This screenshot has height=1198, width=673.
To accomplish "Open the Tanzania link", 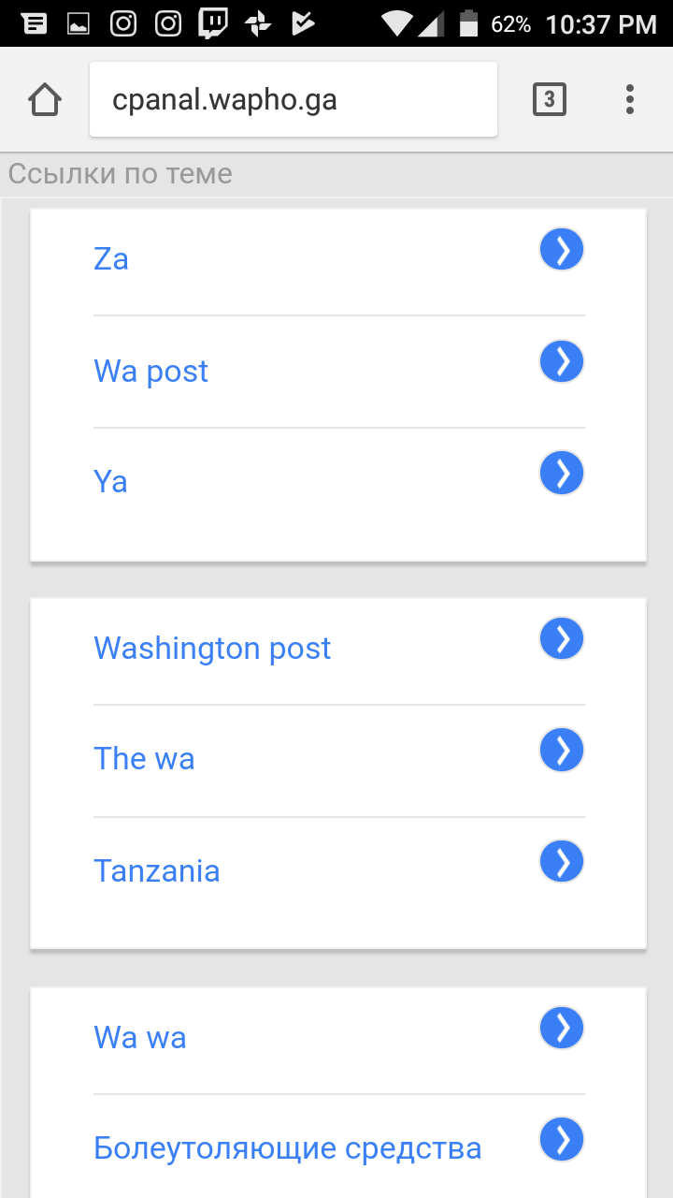I will (157, 871).
